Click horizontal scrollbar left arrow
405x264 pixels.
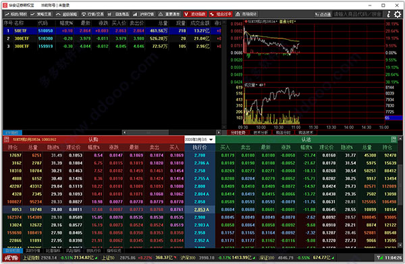click(x=124, y=132)
